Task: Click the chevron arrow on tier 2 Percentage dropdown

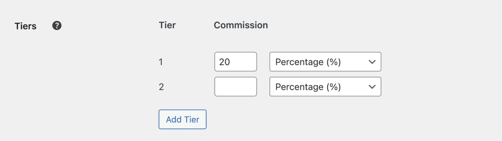Action: tap(372, 87)
